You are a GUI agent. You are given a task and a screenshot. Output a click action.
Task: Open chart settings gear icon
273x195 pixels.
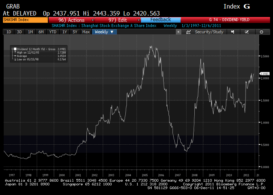tap(262, 32)
